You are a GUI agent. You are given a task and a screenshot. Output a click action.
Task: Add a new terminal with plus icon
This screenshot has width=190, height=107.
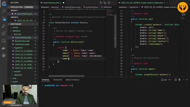pyautogui.click(x=170, y=80)
